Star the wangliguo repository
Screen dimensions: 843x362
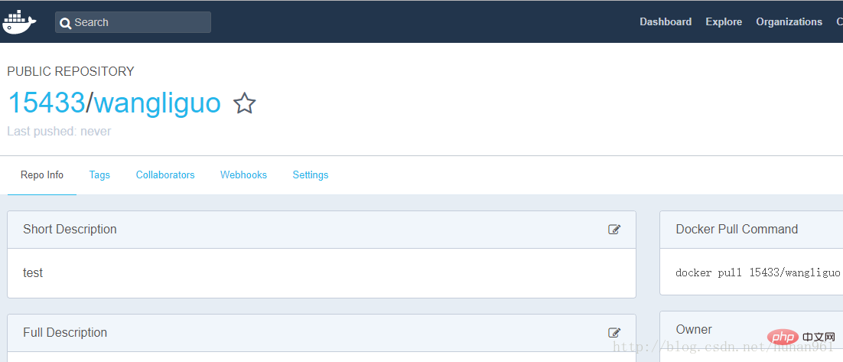[x=245, y=103]
